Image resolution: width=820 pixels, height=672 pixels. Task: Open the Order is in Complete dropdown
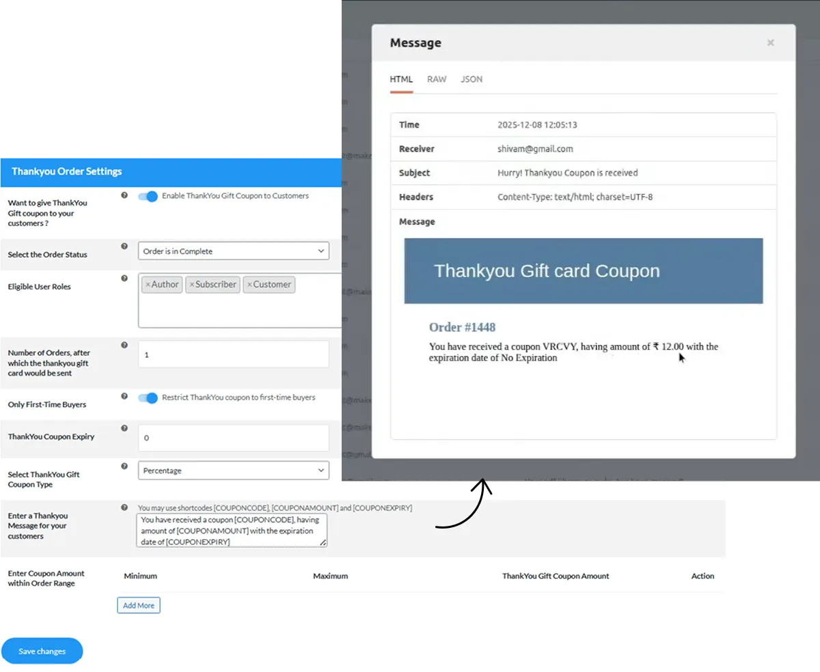coord(233,251)
